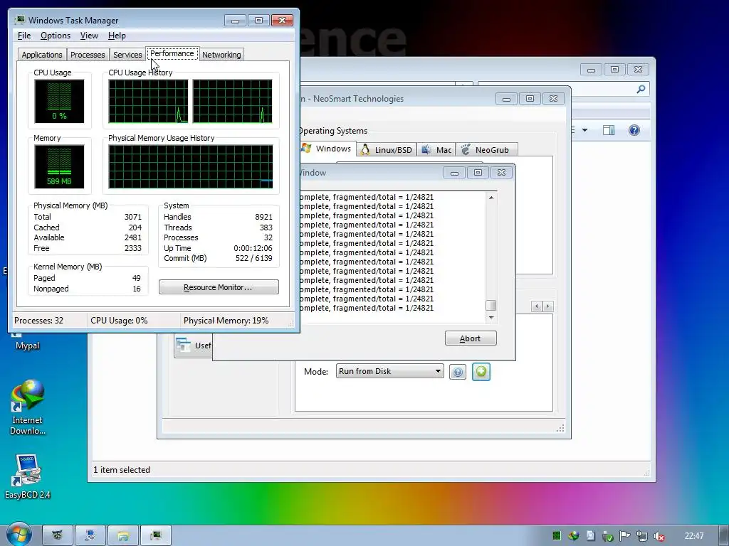
Task: Click the Internet Download Manager tray icon
Action: pyautogui.click(x=574, y=536)
